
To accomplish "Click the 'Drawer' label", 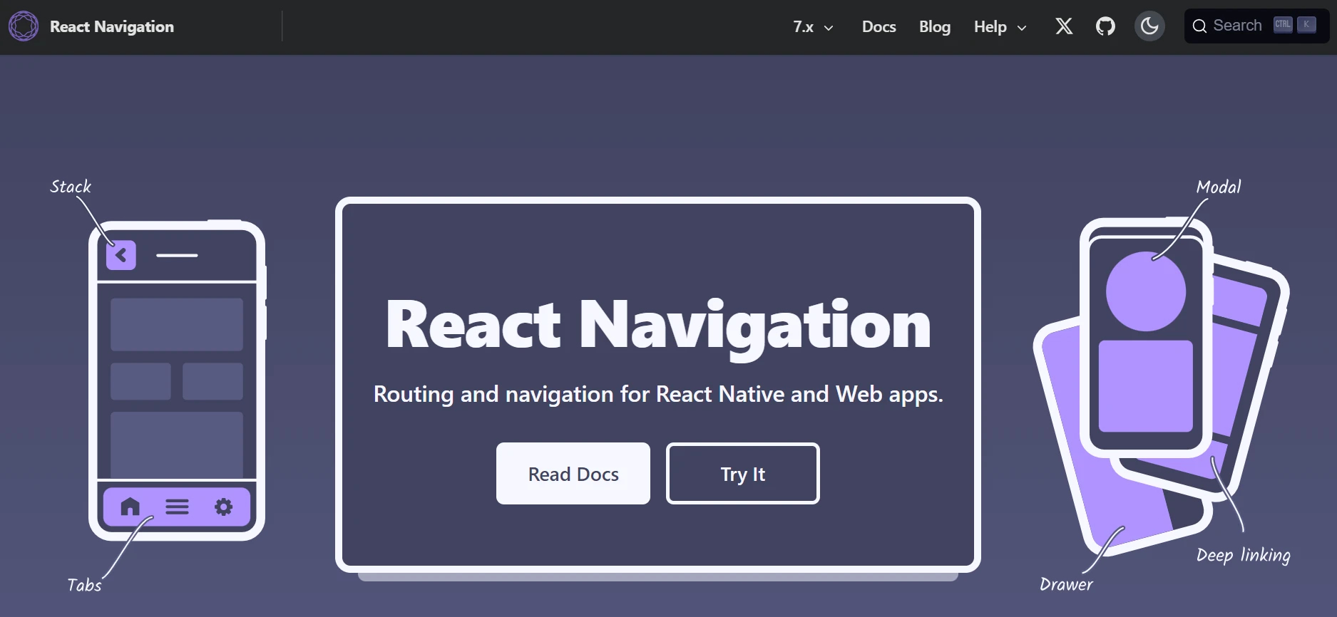I will click(1066, 584).
